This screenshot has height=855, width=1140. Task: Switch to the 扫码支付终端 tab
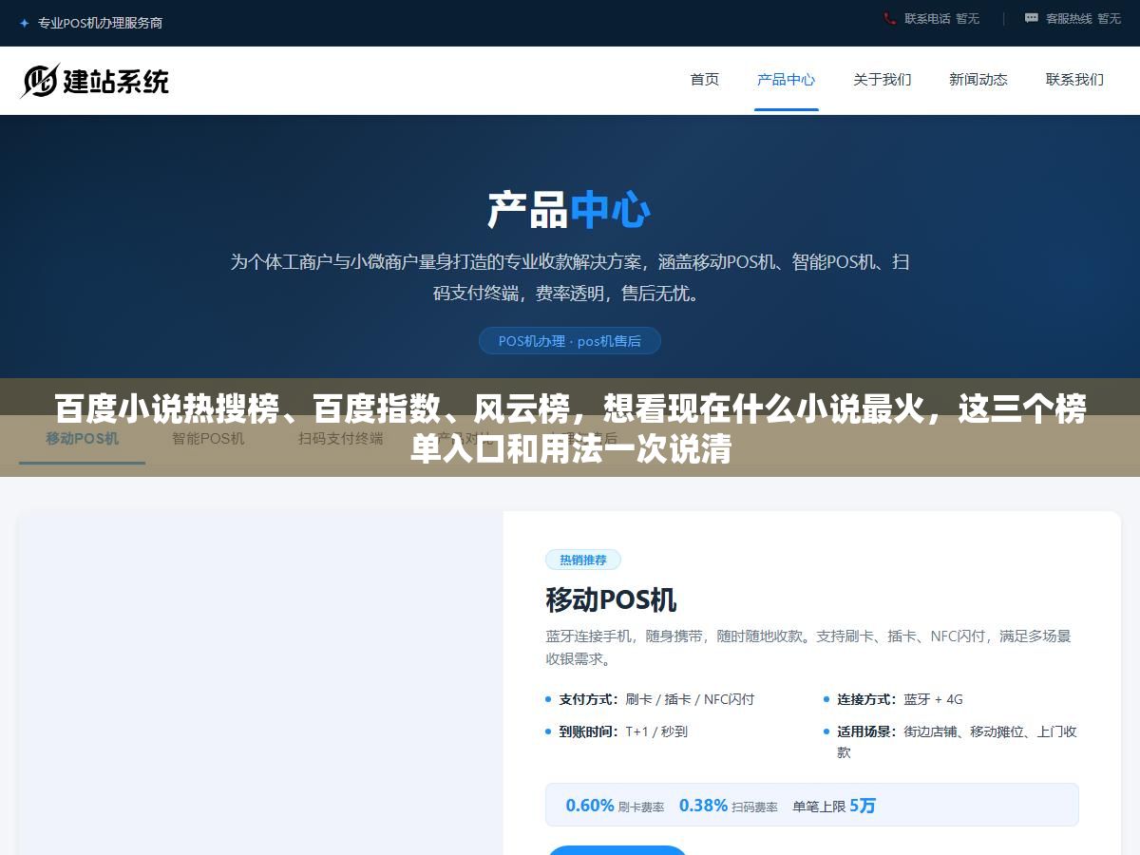click(341, 439)
